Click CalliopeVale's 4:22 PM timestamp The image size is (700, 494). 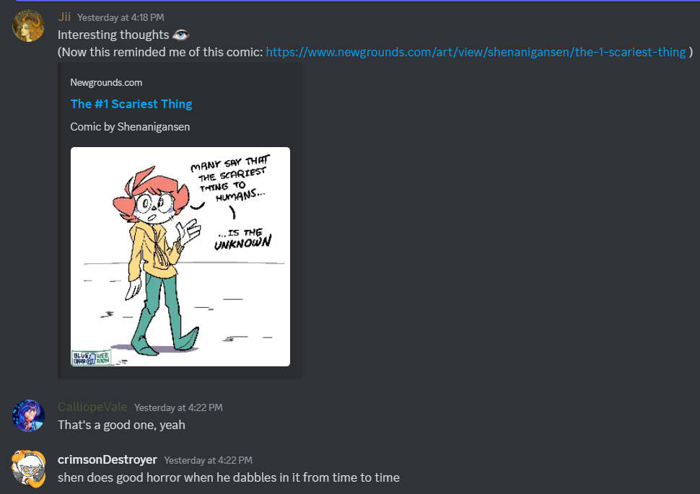(178, 407)
